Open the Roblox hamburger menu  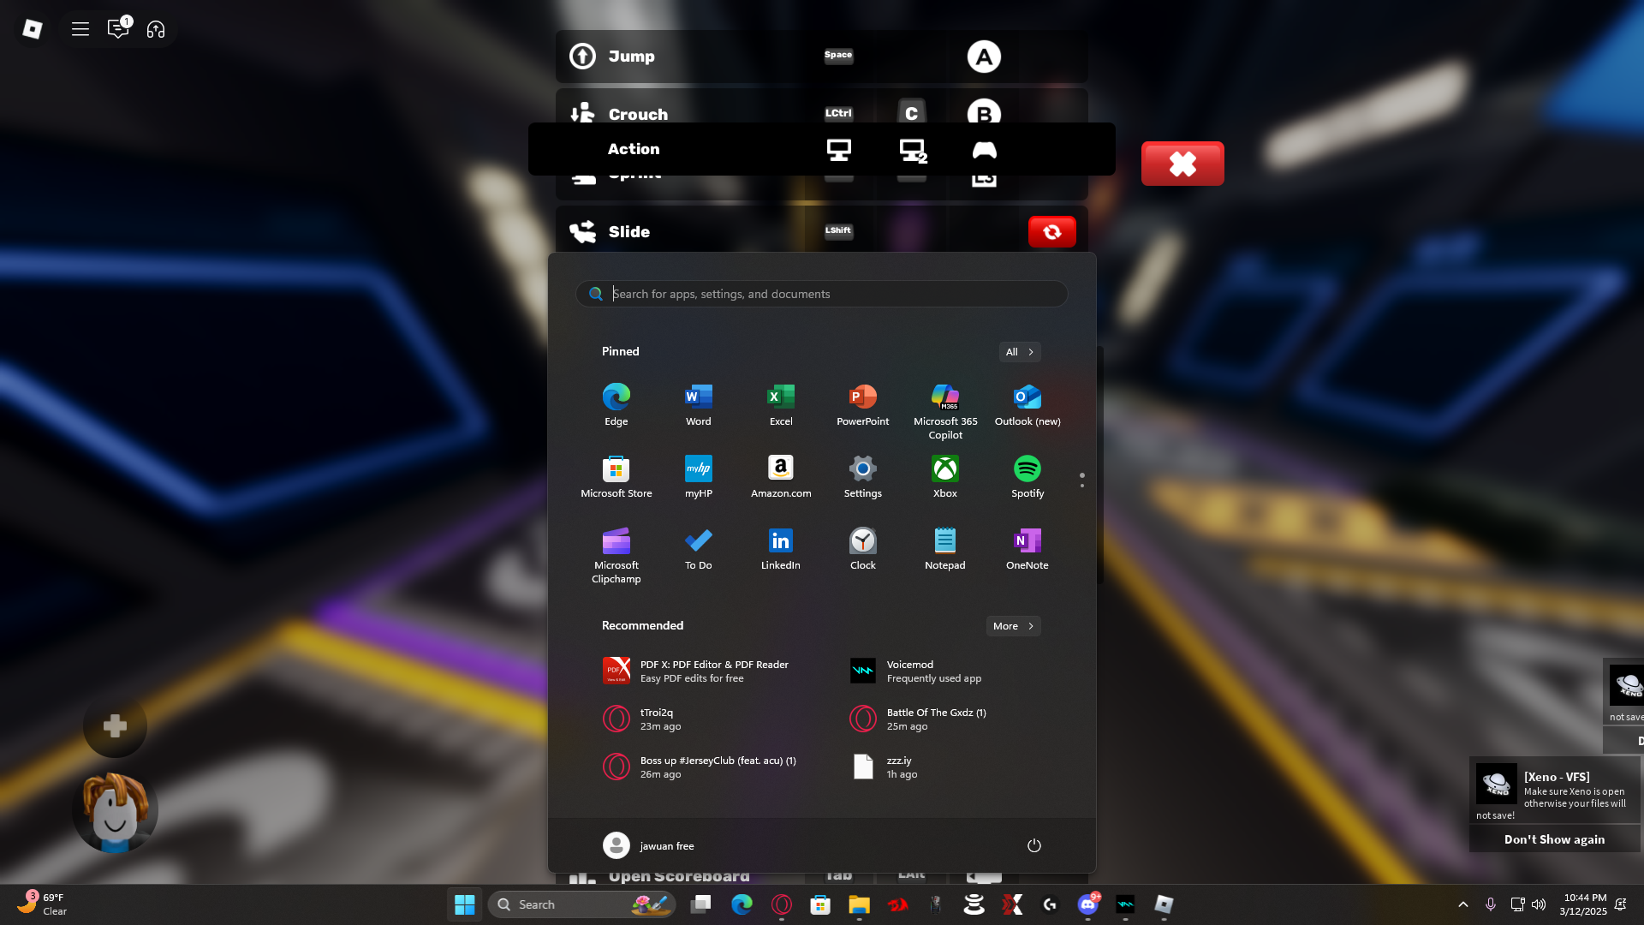click(80, 29)
